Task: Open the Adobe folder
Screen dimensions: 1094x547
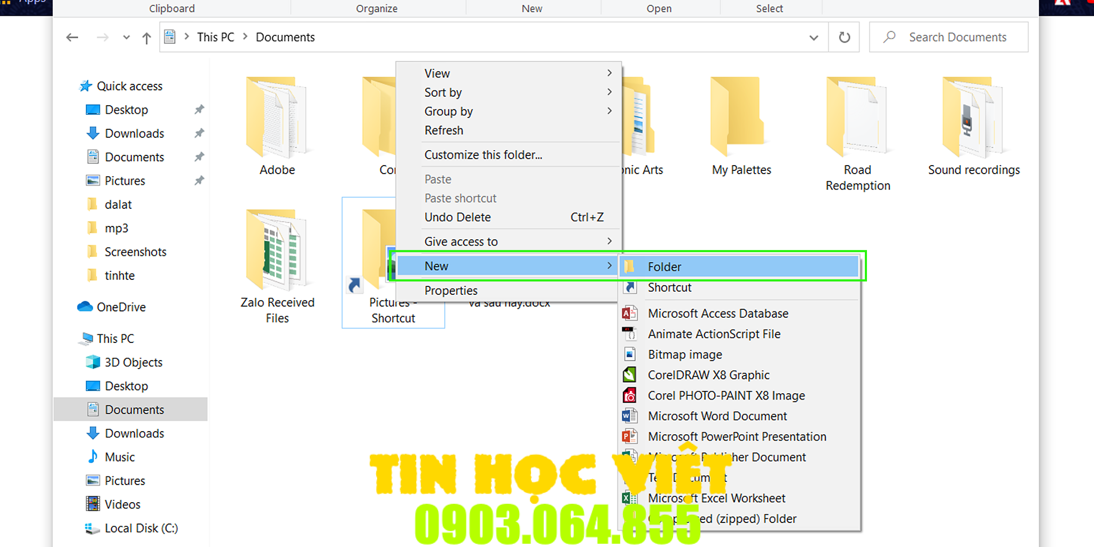Action: (x=277, y=126)
